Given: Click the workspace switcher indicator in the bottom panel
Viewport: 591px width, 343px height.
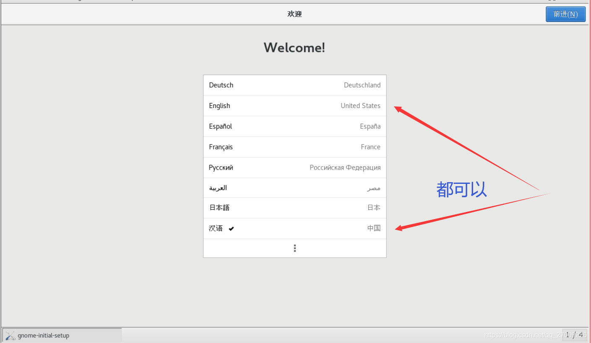Looking at the screenshot, I should [x=574, y=335].
